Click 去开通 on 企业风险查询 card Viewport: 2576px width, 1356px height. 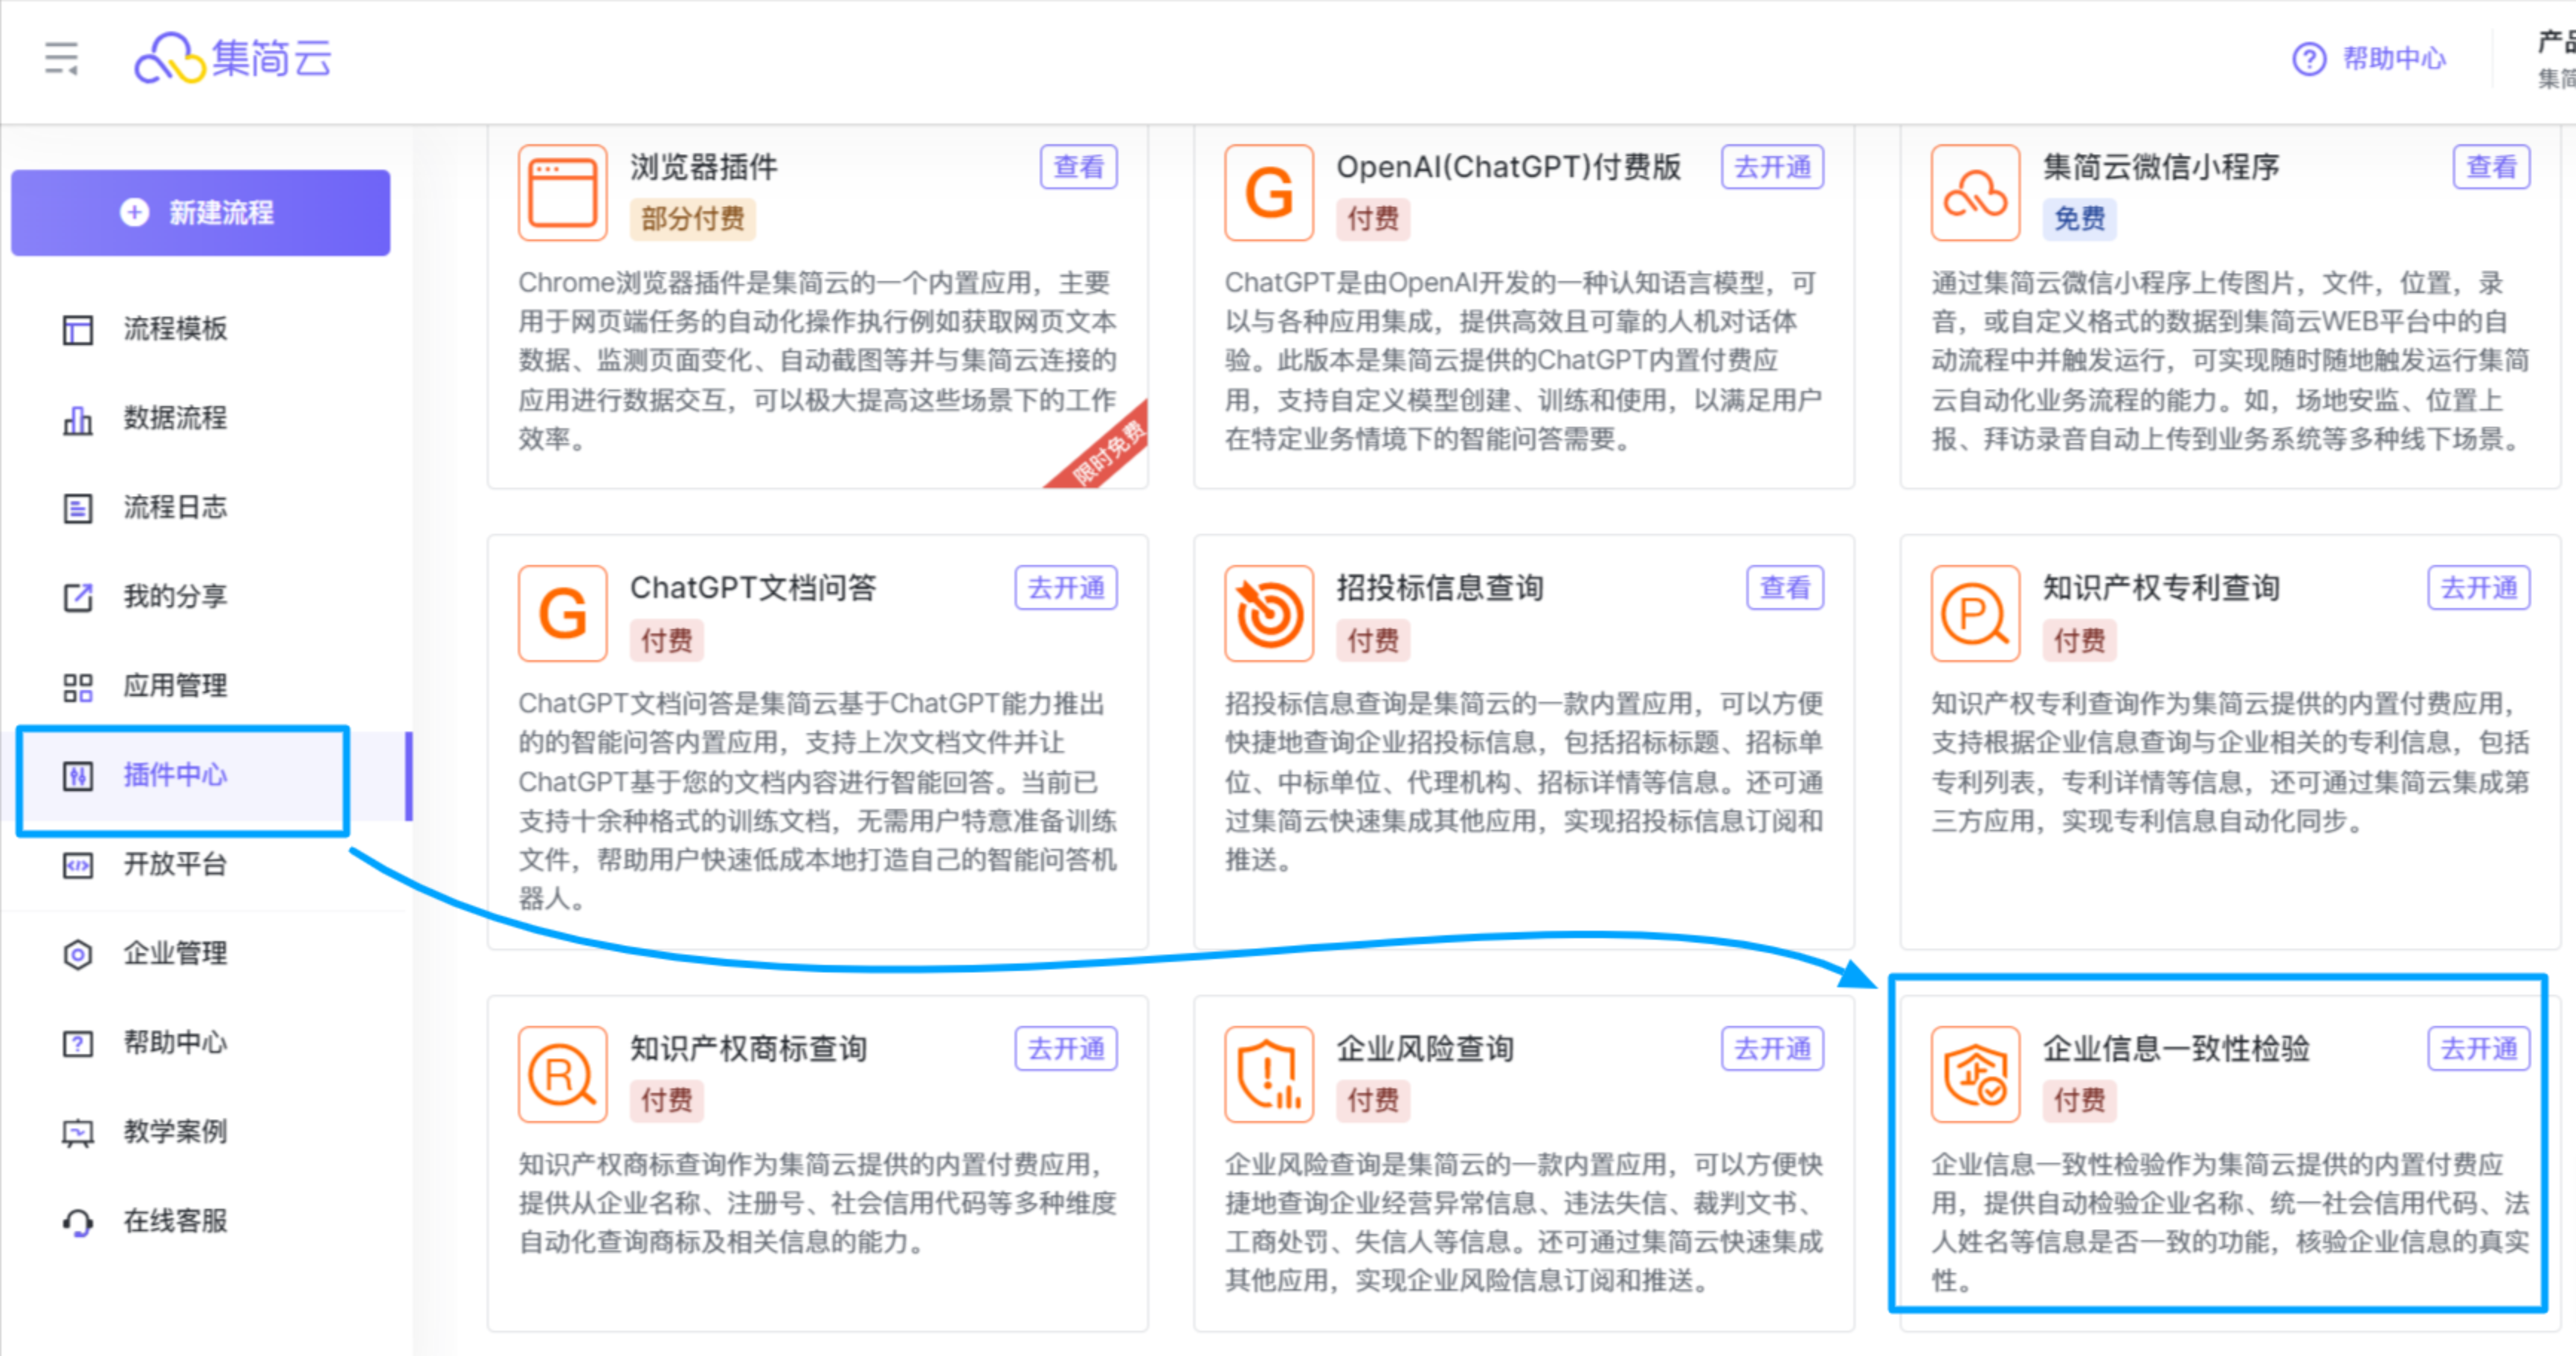[1772, 1049]
